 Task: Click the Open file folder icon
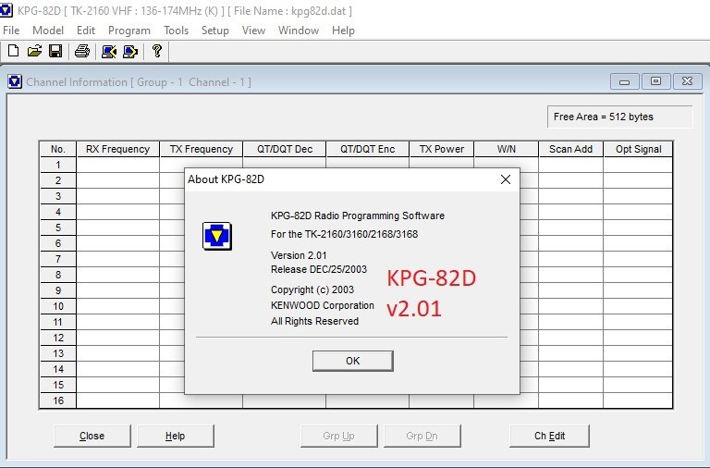(34, 51)
